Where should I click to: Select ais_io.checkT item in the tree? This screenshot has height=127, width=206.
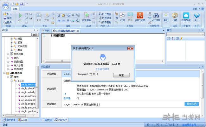click(28, 88)
